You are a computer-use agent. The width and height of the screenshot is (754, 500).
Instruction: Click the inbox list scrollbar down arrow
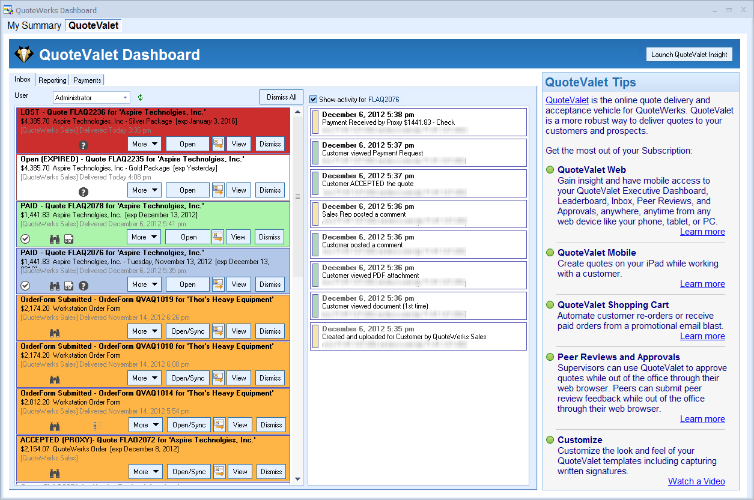click(x=298, y=479)
